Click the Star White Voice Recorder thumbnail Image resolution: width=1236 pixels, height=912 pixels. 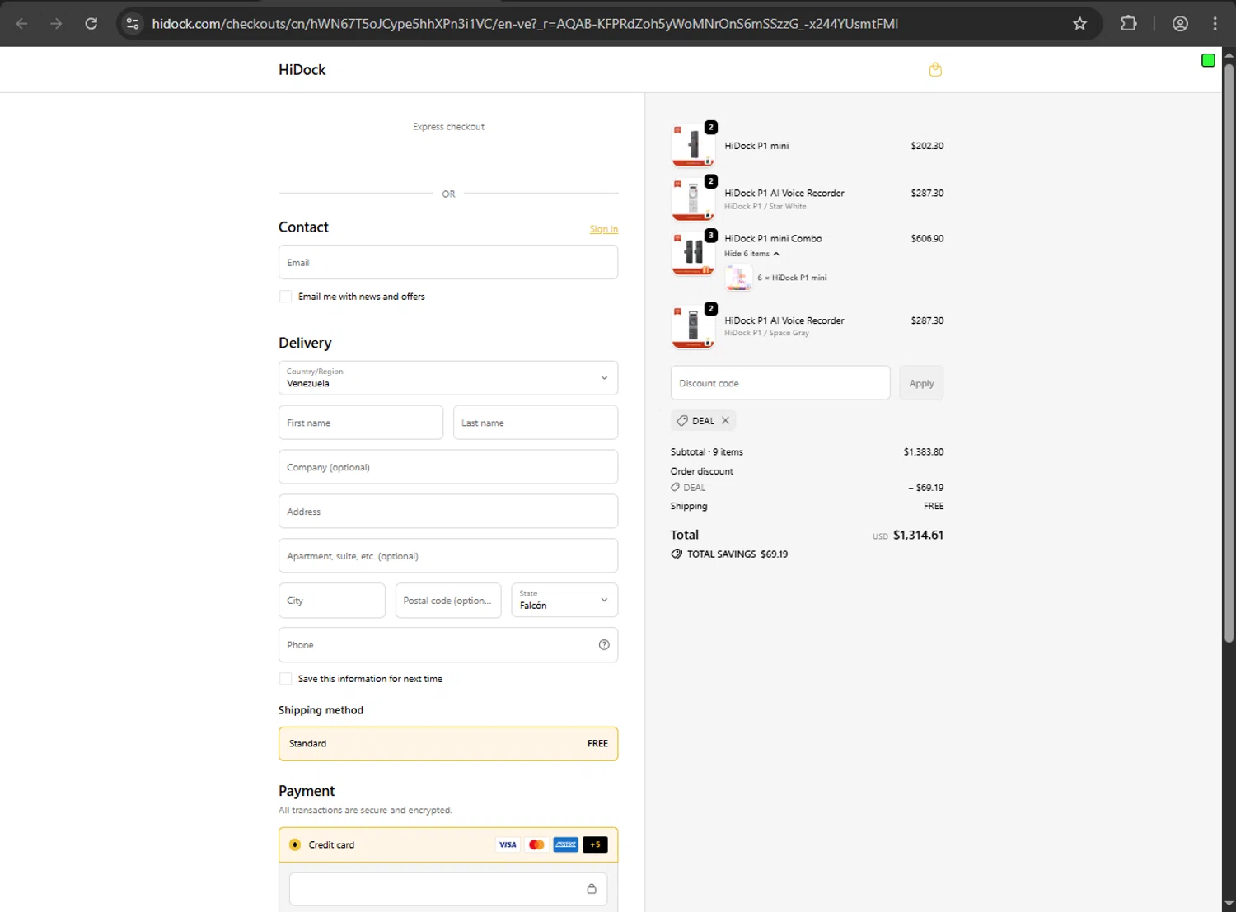[x=693, y=199]
